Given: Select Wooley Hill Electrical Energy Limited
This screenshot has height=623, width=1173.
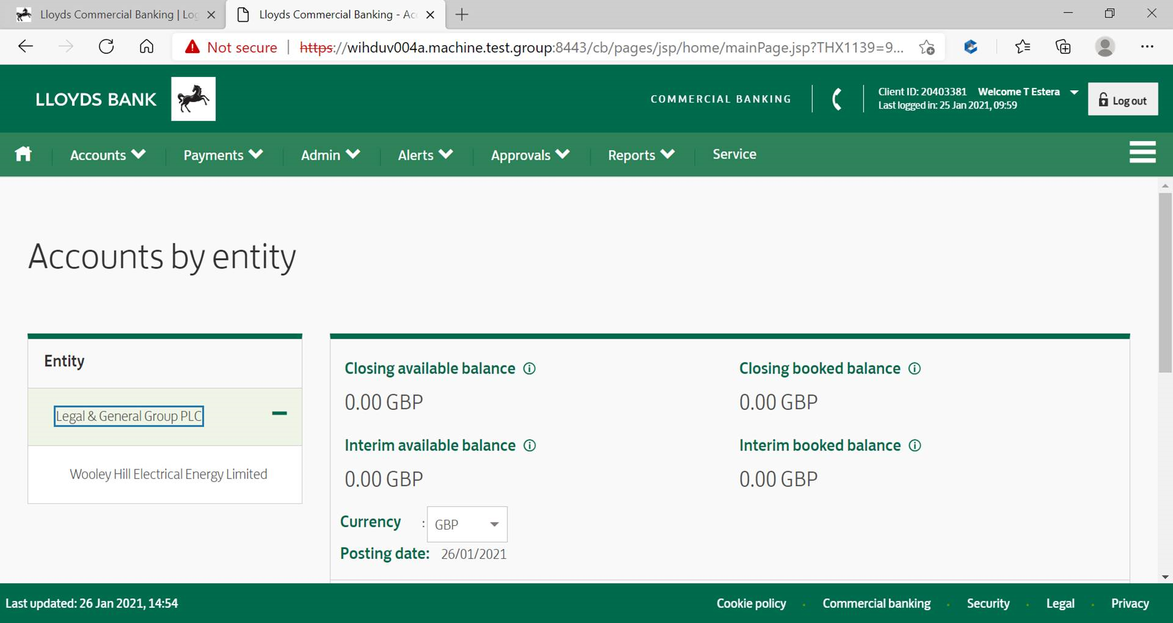Looking at the screenshot, I should pos(168,474).
